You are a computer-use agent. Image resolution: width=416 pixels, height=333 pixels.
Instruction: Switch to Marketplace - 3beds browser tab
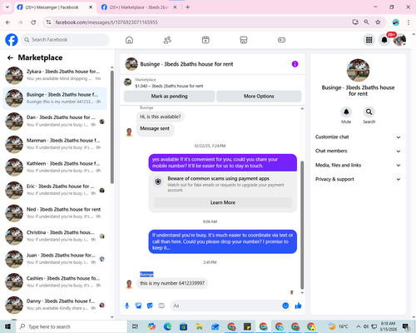point(139,7)
